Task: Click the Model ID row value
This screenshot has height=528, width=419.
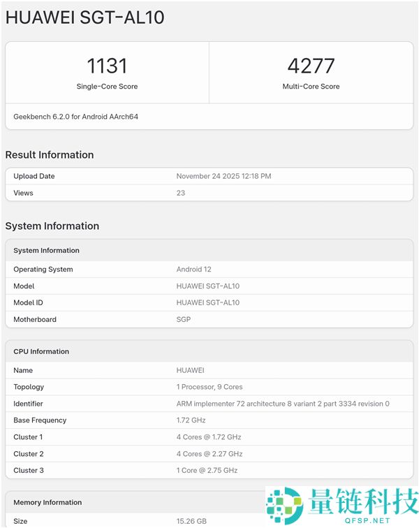Action: (x=207, y=302)
